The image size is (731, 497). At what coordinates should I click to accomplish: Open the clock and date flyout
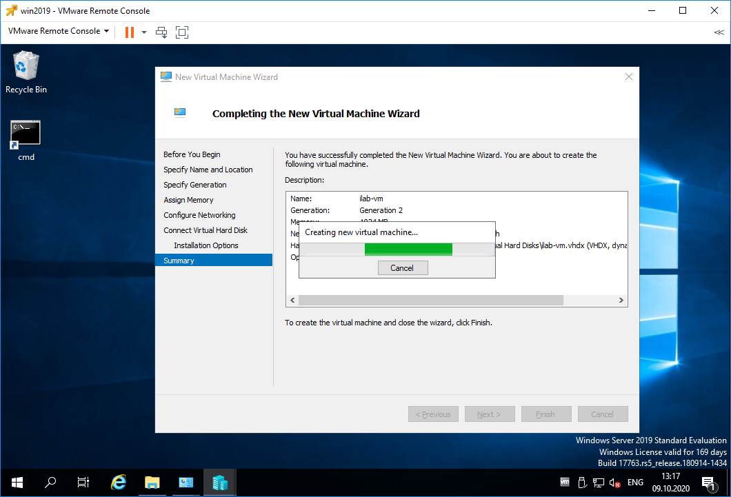(x=671, y=483)
